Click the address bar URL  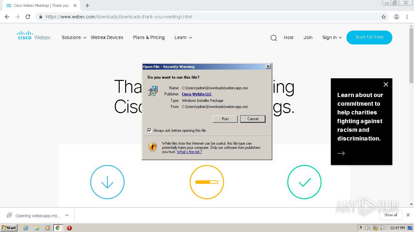pyautogui.click(x=119, y=17)
